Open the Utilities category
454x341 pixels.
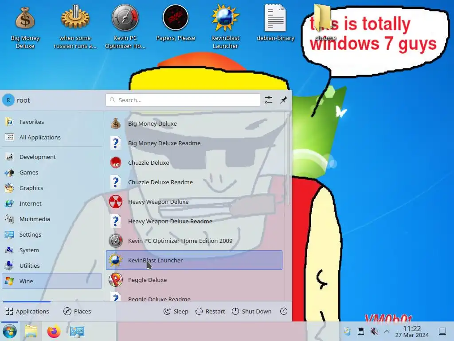click(52, 266)
